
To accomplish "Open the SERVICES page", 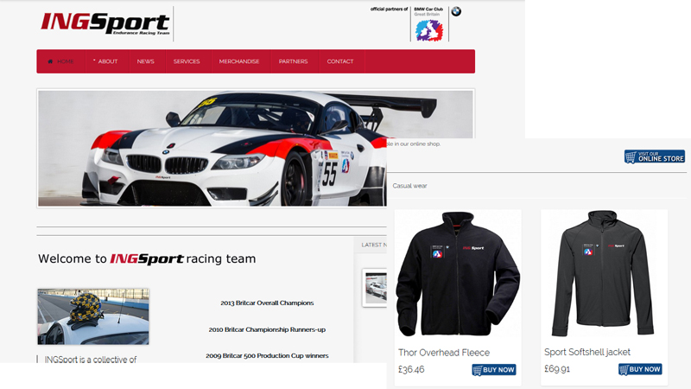I will (x=187, y=61).
